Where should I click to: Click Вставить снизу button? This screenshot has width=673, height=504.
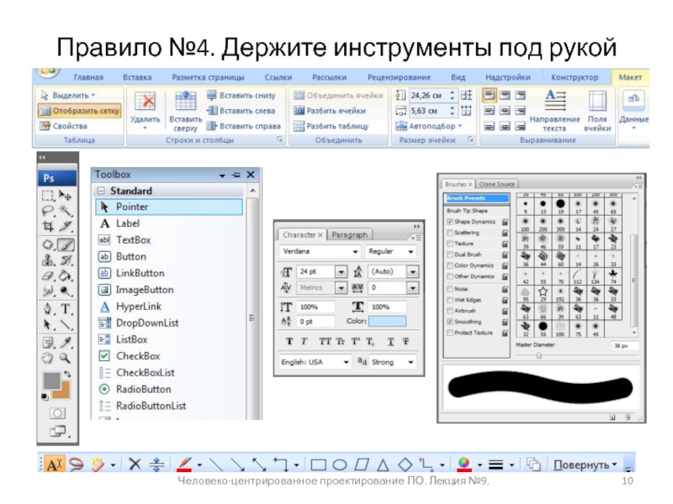tap(241, 96)
